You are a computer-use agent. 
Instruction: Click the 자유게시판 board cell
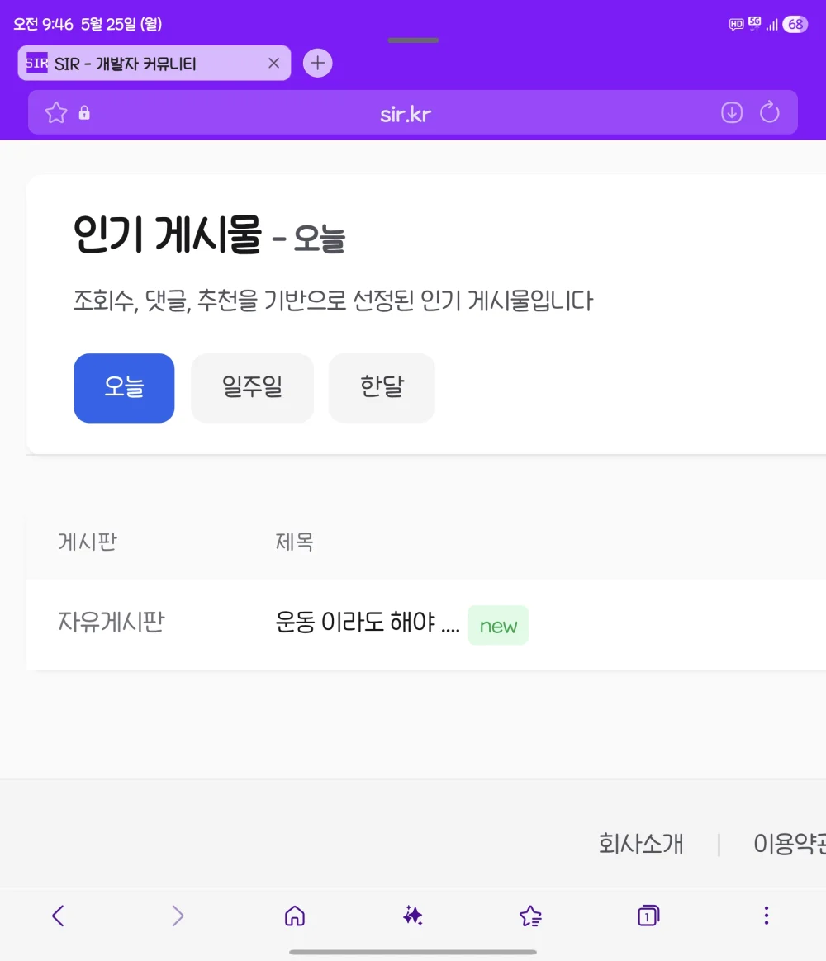pyautogui.click(x=111, y=622)
